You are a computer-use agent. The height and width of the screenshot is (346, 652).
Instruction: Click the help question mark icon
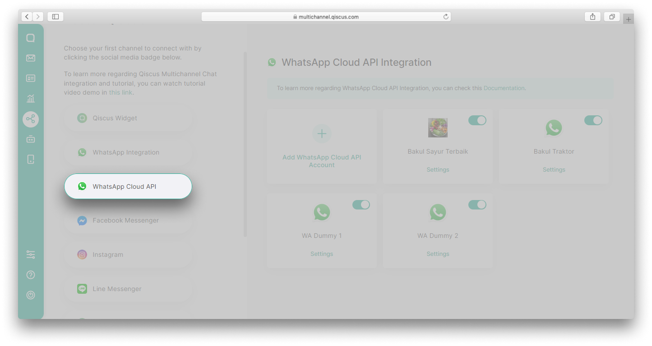pos(31,275)
